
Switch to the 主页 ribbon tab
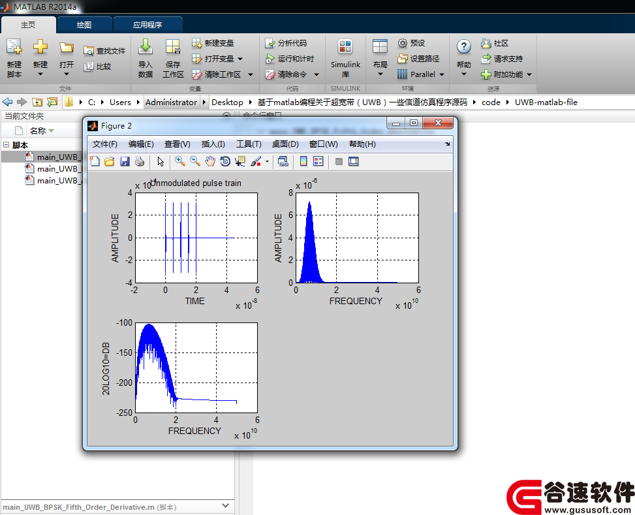coord(28,25)
